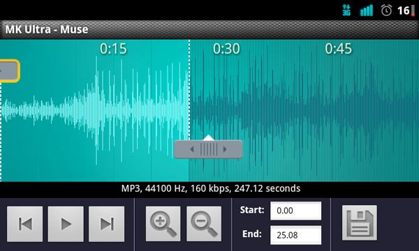This screenshot has height=251, width=419.
Task: Select the end selection handle slider
Action: pyautogui.click(x=208, y=149)
